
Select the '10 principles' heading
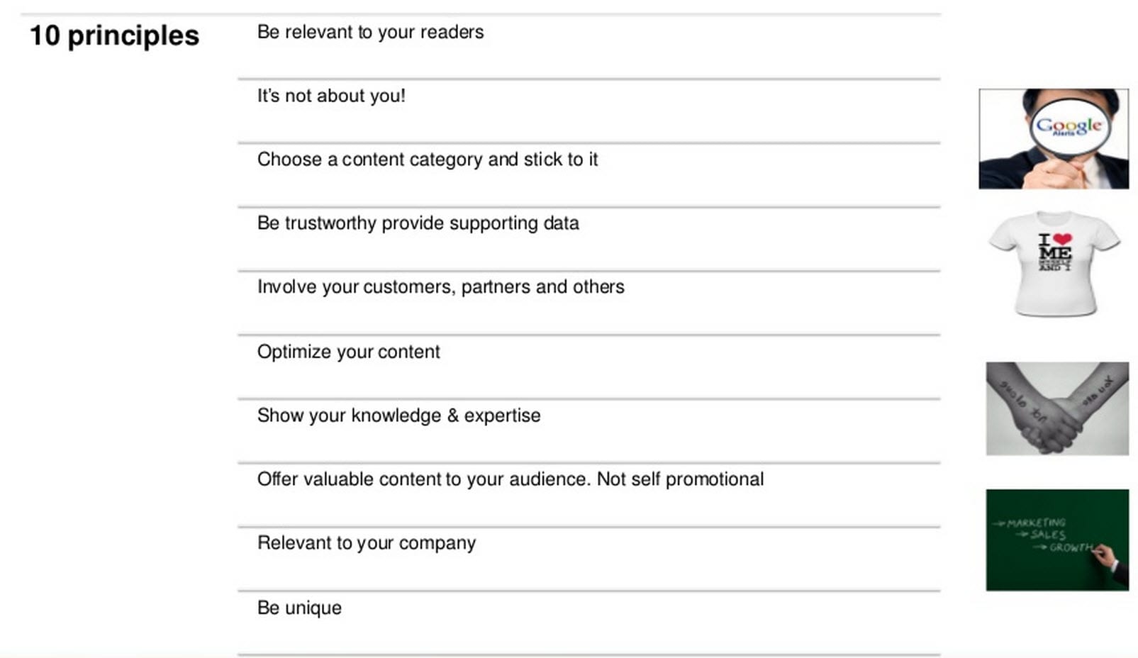click(x=114, y=35)
